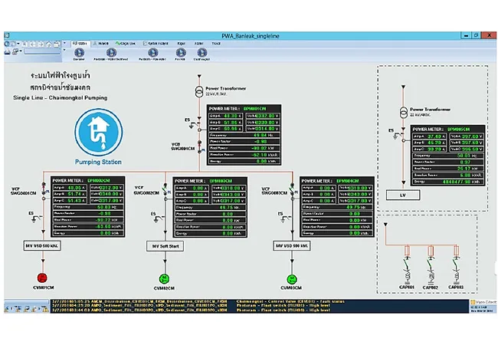Image resolution: width=498 pixels, height=345 pixels.
Task: Expand the lower toolbar options arrow
Action: pos(64,50)
